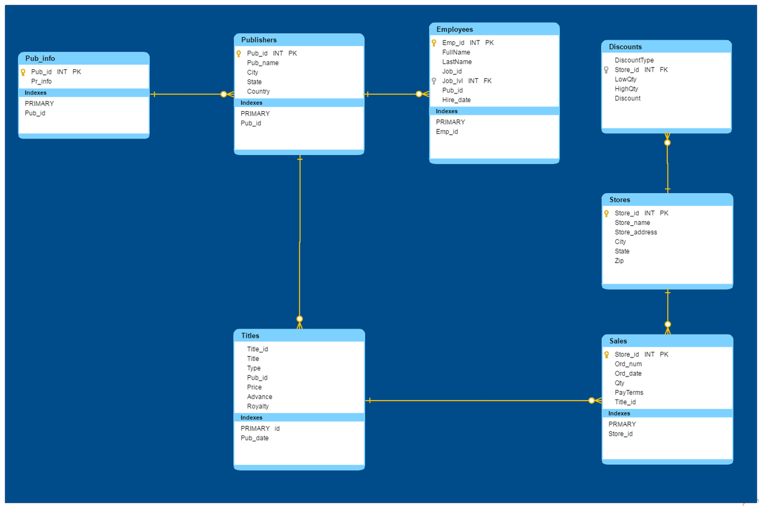The width and height of the screenshot is (762, 508).
Task: Click the Indexes section bar in Pub_info
Action: click(x=84, y=93)
